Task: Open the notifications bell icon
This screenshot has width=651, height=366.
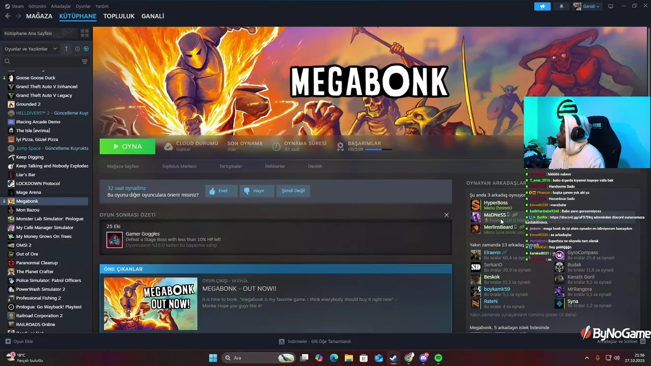Action: pos(561,7)
